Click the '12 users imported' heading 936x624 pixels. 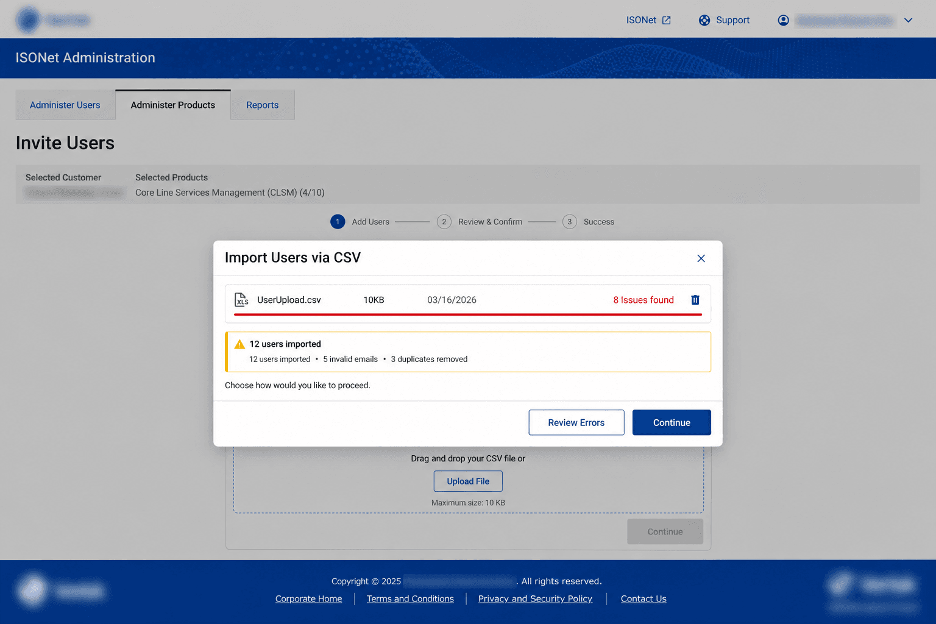(x=285, y=344)
